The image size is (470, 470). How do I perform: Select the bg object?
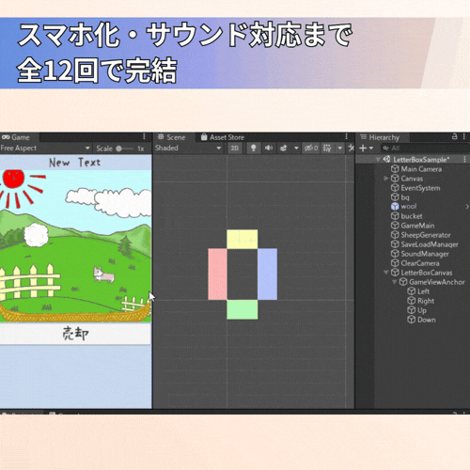(x=405, y=197)
